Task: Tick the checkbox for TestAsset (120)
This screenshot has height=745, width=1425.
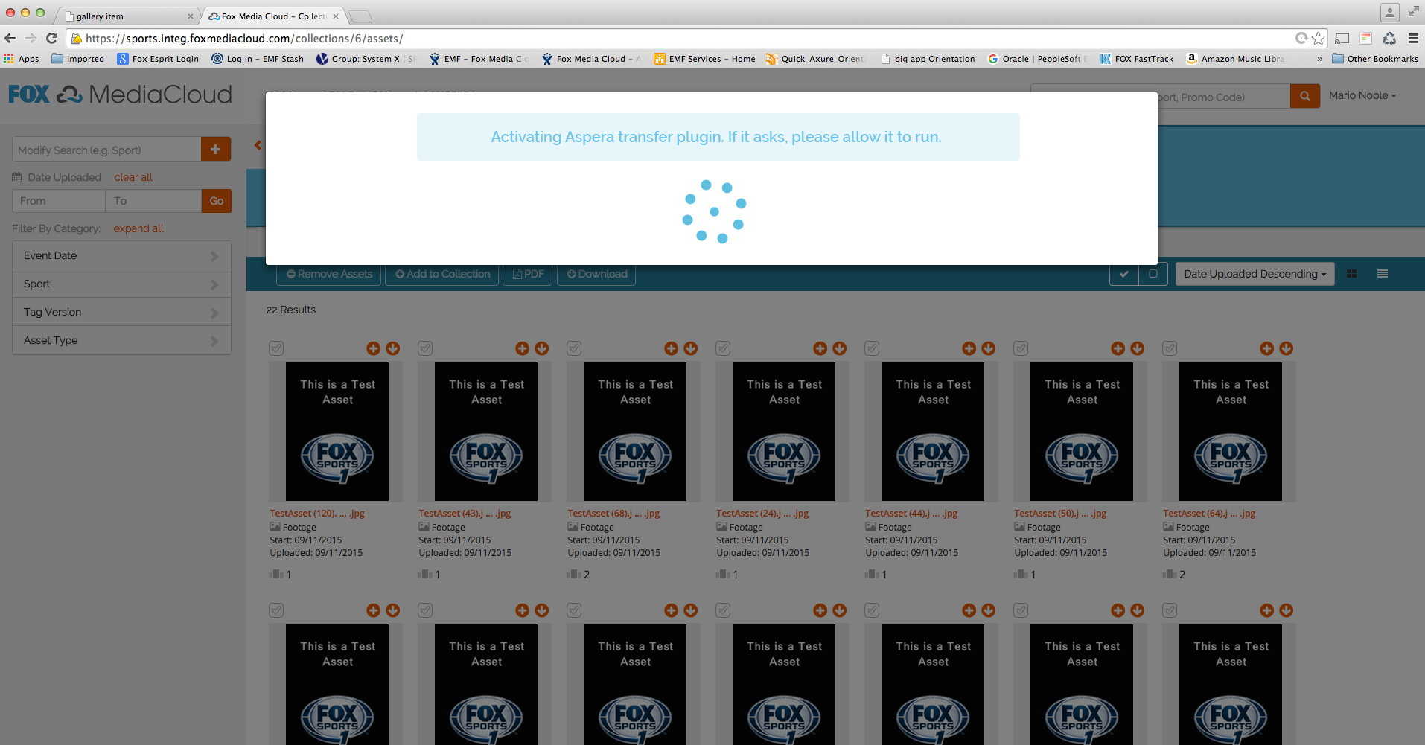Action: pos(276,348)
